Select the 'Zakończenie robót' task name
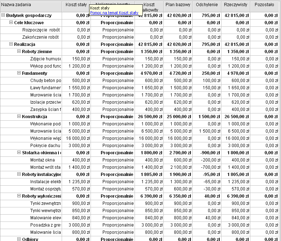281x241 pixels. point(40,37)
